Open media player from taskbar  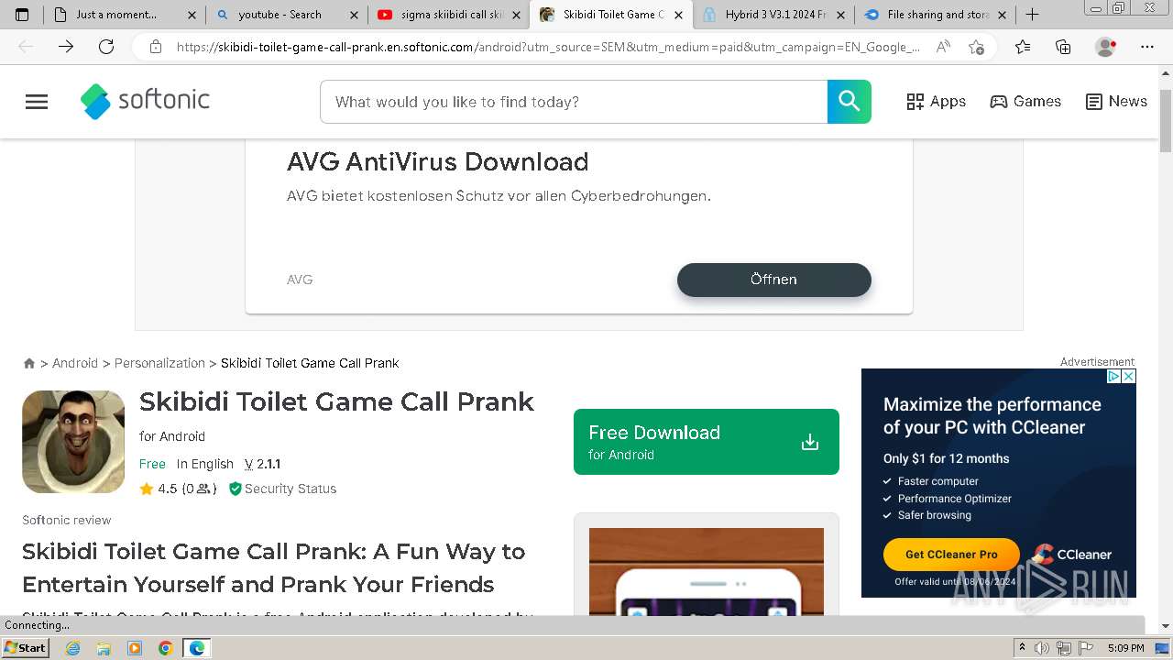135,648
